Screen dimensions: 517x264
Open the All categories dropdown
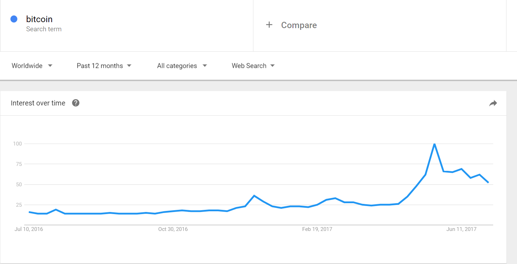tap(182, 66)
